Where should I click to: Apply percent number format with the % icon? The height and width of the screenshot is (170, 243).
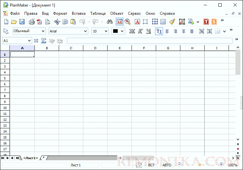point(201,31)
